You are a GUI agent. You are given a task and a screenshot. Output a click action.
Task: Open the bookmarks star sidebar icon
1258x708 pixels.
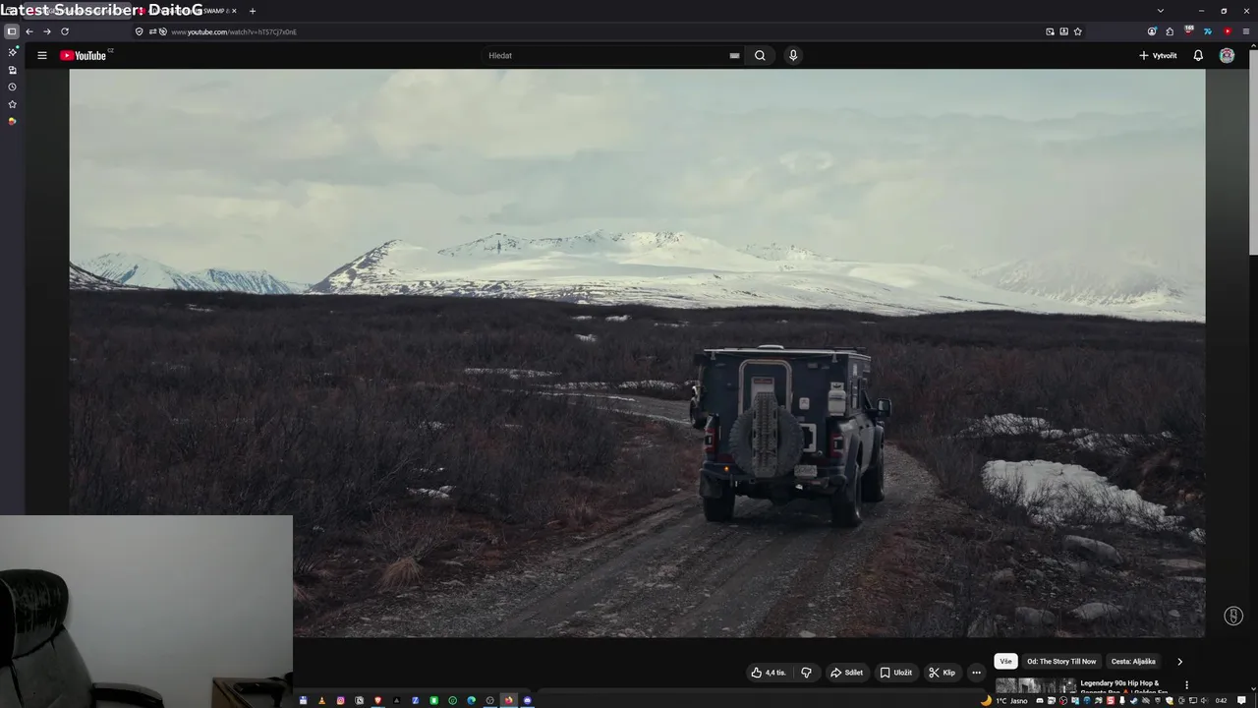12,104
